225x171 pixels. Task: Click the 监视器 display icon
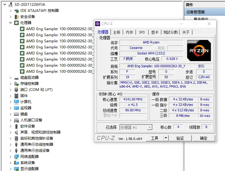pyautogui.click(x=16, y=108)
